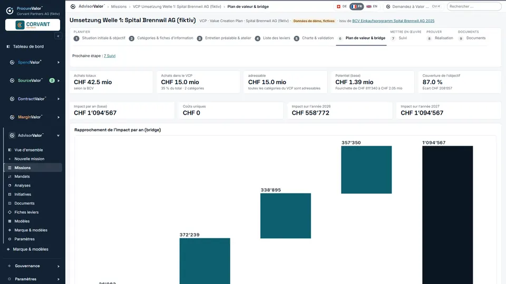Click the MarginValor module icon
This screenshot has width=506, height=284.
12,117
